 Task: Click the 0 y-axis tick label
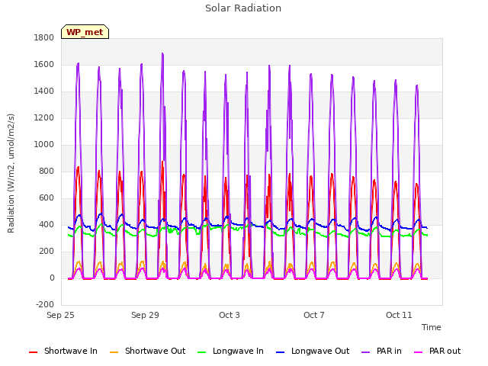click(x=52, y=278)
